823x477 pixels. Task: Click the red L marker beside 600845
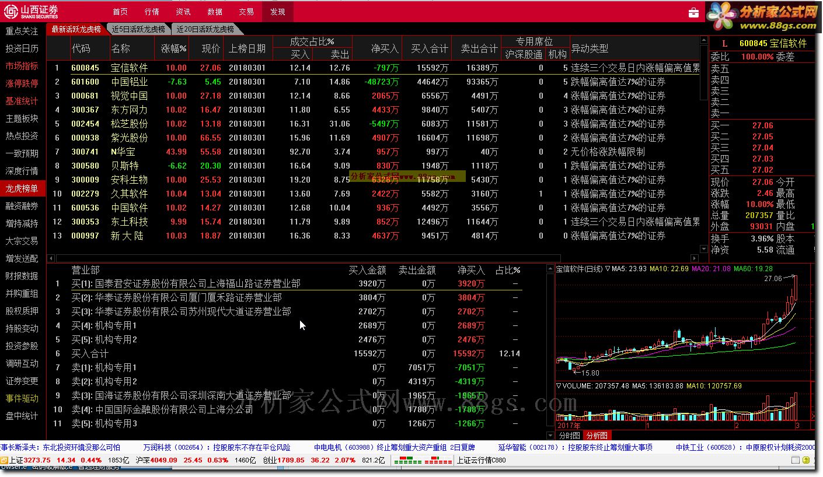(x=725, y=44)
